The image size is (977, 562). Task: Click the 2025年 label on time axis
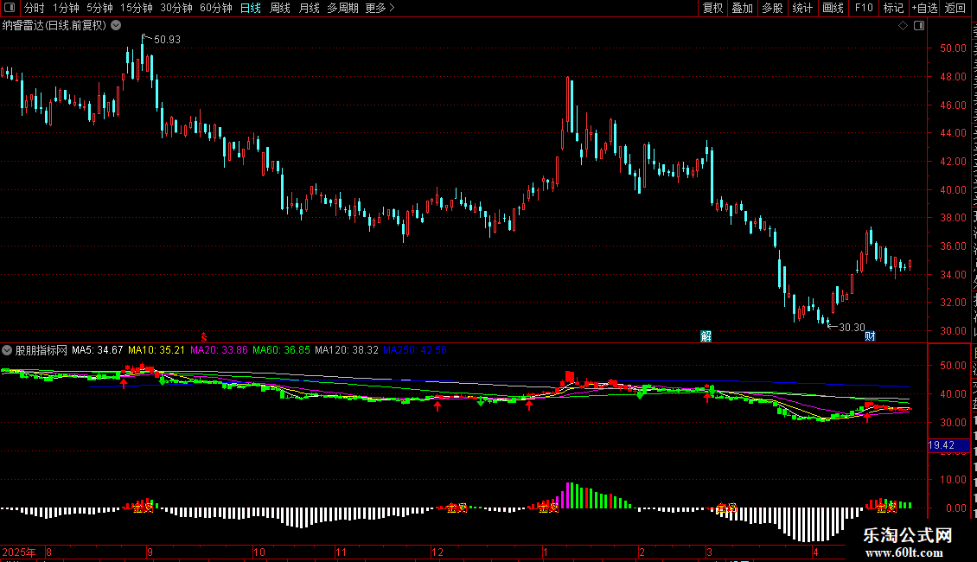click(x=19, y=552)
